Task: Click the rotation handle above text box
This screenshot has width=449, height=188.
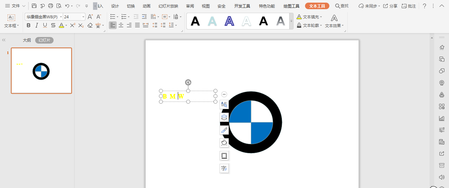Action: (188, 82)
